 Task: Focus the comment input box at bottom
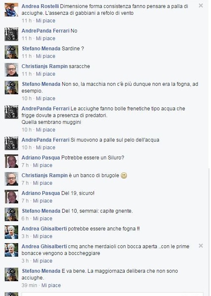(x=112, y=294)
